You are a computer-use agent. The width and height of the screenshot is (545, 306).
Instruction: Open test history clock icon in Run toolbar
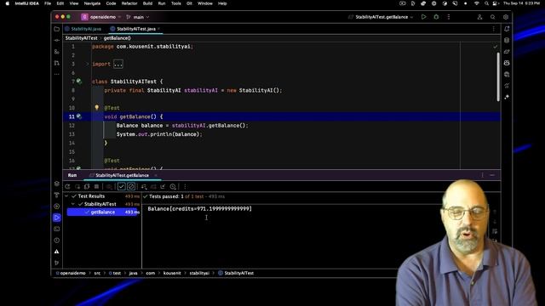coord(173,187)
